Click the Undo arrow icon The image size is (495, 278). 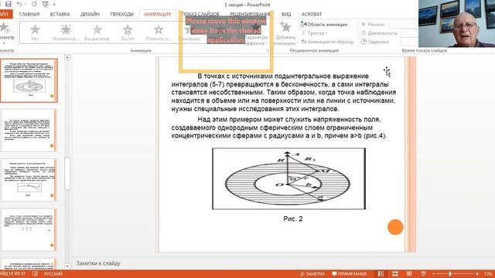click(19, 4)
